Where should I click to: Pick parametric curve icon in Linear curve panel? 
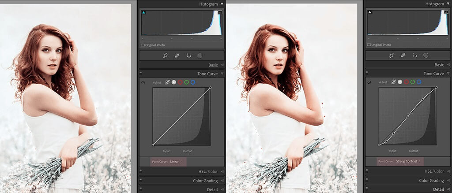click(x=167, y=82)
